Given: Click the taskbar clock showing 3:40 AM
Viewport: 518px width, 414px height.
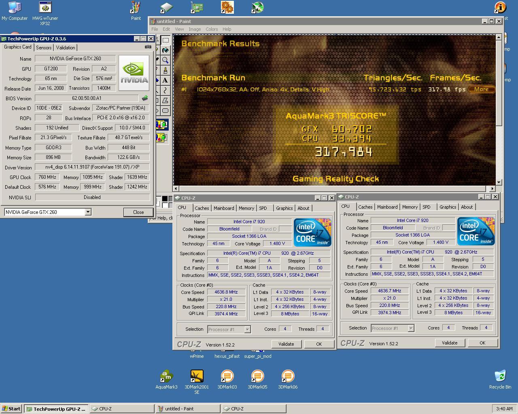Looking at the screenshot, I should pos(504,409).
